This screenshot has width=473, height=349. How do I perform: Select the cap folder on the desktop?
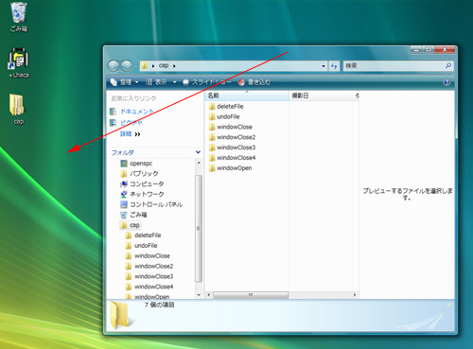pos(18,109)
